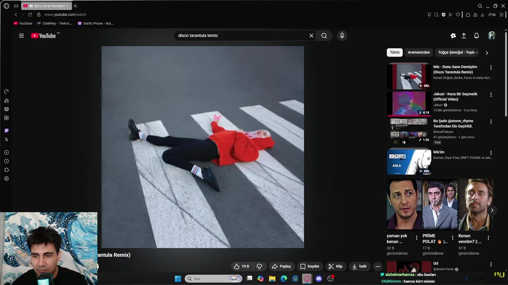Screen dimensions: 508x285
Task: Clear the search box with the X
Action: pyautogui.click(x=311, y=36)
